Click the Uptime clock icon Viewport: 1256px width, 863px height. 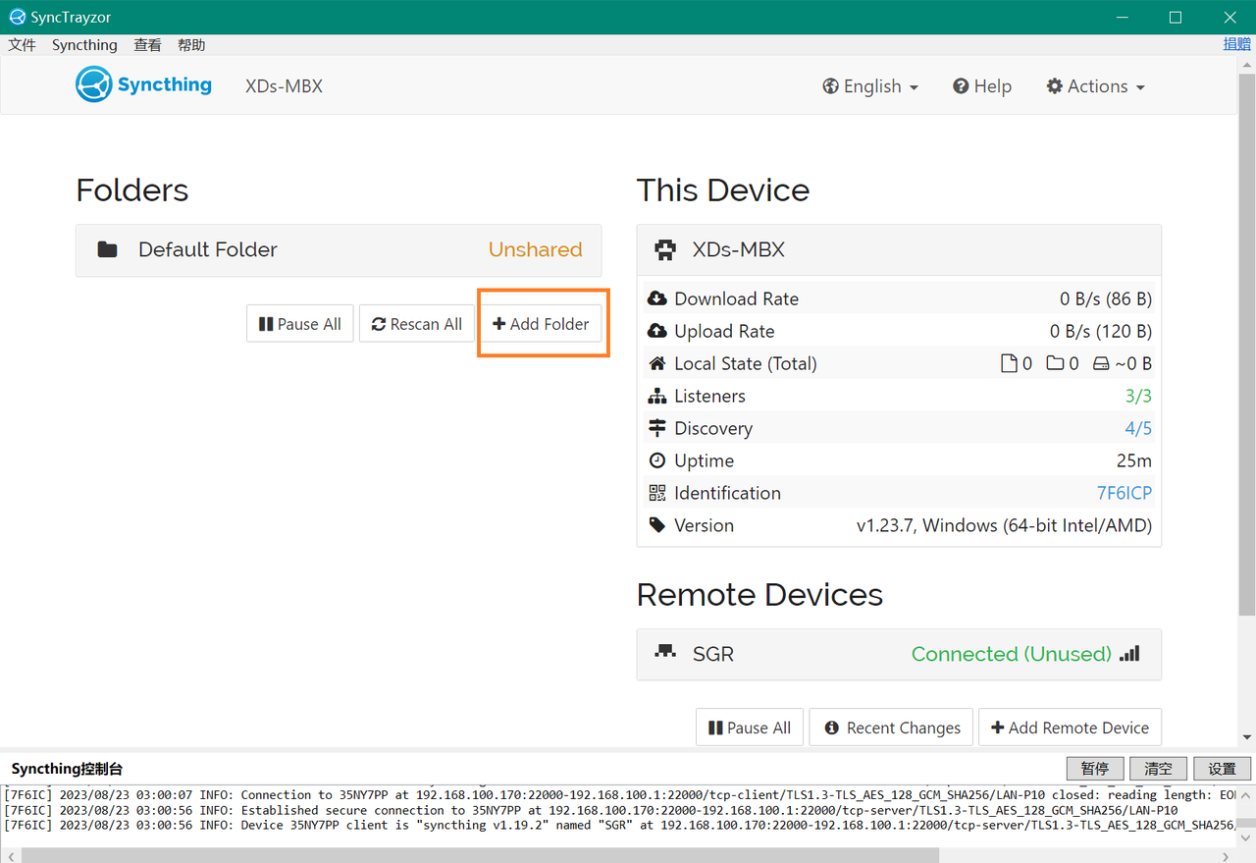[x=657, y=460]
